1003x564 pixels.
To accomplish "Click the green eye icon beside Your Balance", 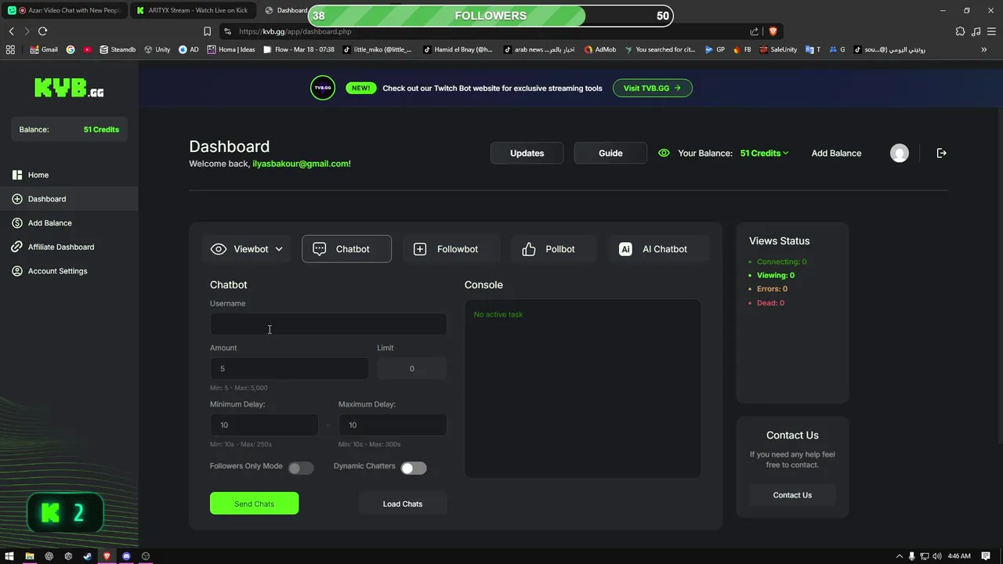I will click(664, 154).
